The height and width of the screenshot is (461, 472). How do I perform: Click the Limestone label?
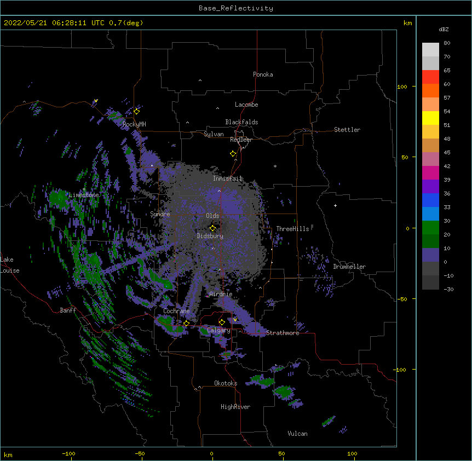point(84,195)
